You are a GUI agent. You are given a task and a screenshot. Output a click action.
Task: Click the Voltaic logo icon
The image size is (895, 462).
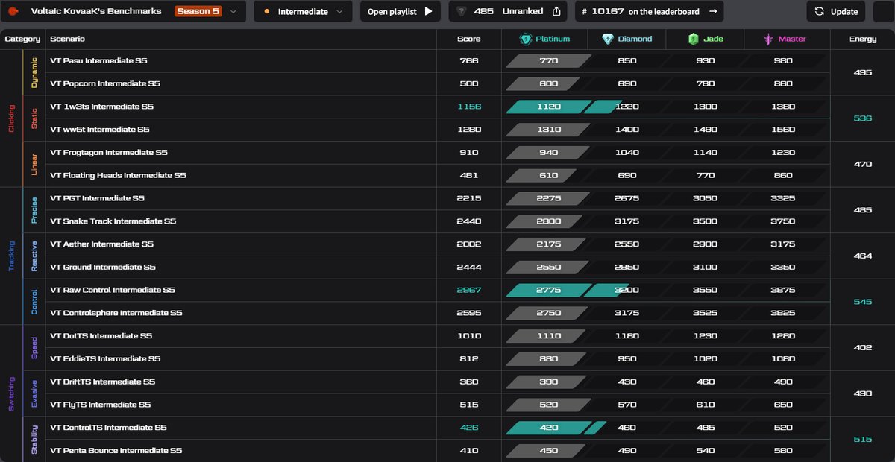(x=13, y=11)
